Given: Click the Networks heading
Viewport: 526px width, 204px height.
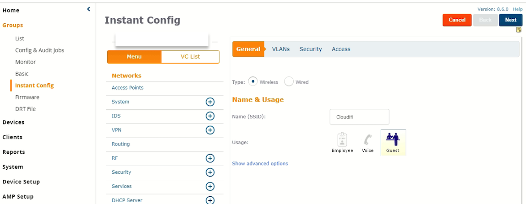Looking at the screenshot, I should point(126,76).
